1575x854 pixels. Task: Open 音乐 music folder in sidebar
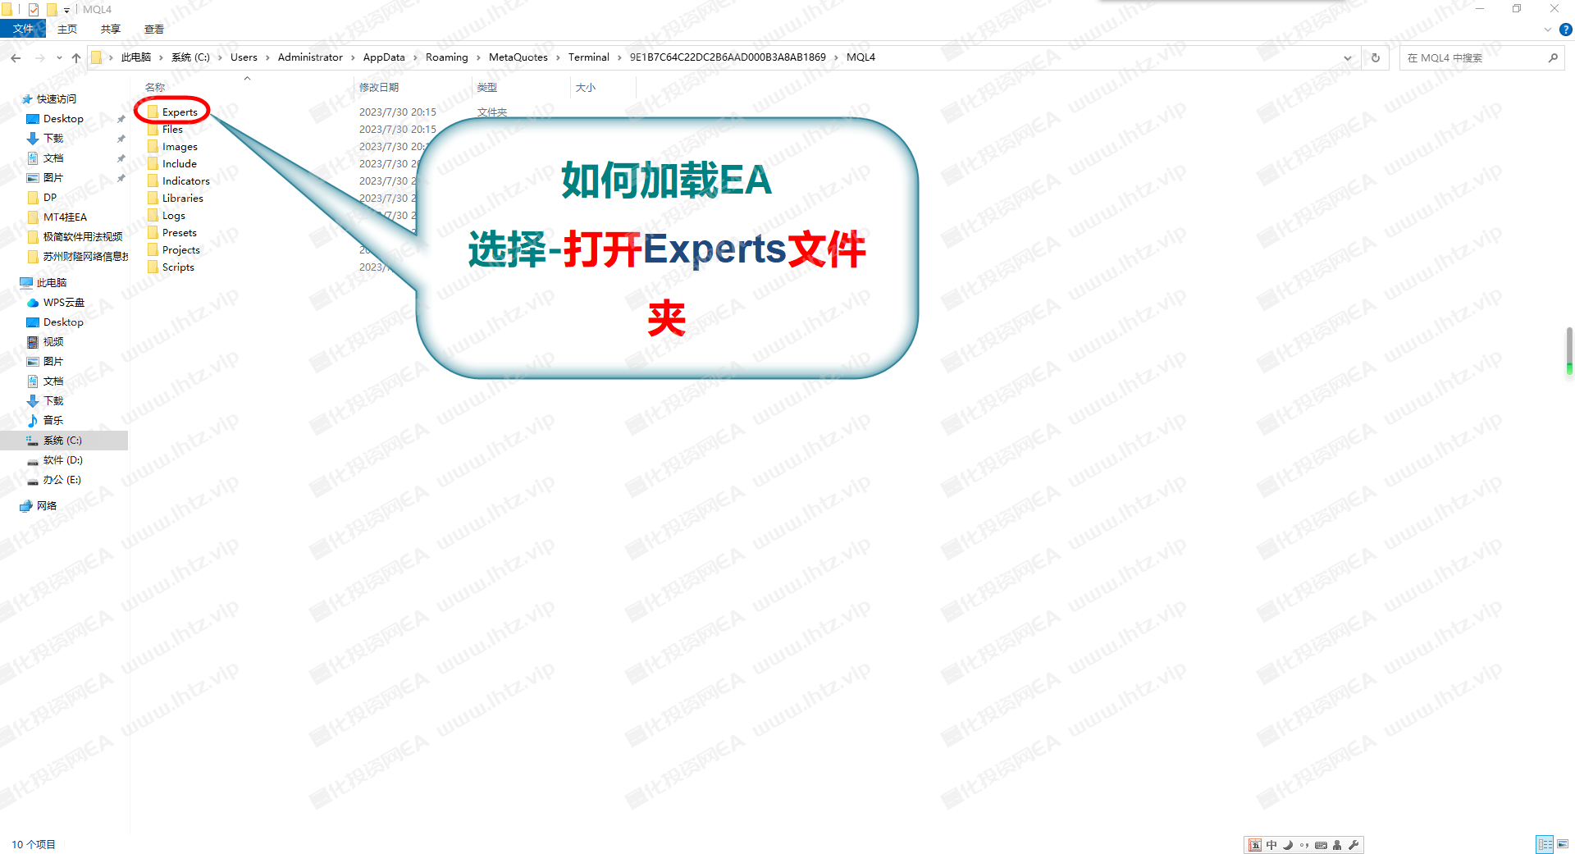click(x=53, y=421)
